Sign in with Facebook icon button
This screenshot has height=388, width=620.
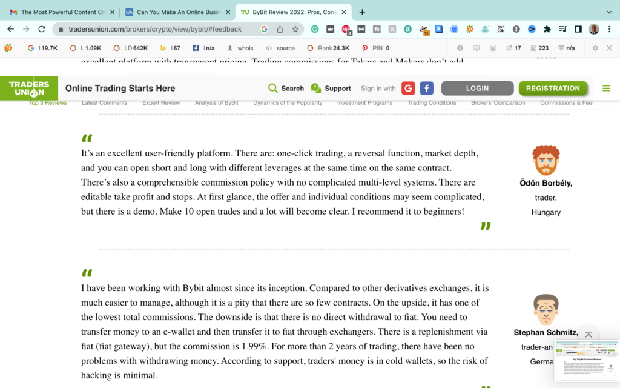point(427,89)
